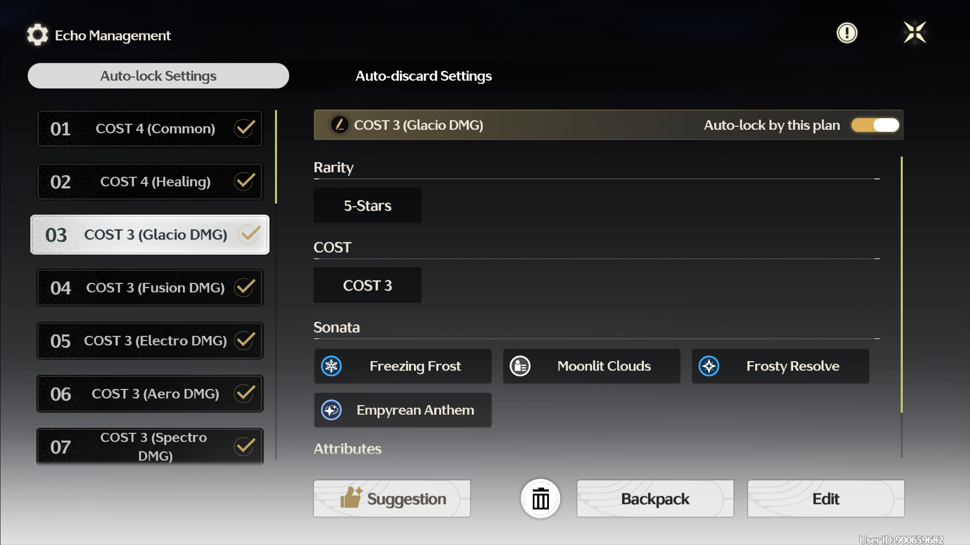Toggle the Auto-lock by this plan switch
970x545 pixels.
coord(875,125)
